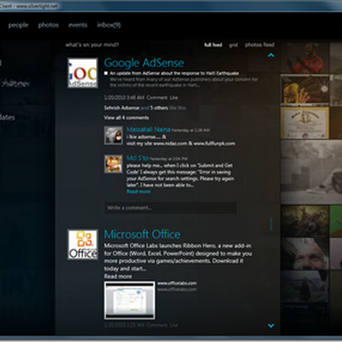Image resolution: width=342 pixels, height=342 pixels.
Task: Open the inbox(9) section
Action: pos(109,25)
